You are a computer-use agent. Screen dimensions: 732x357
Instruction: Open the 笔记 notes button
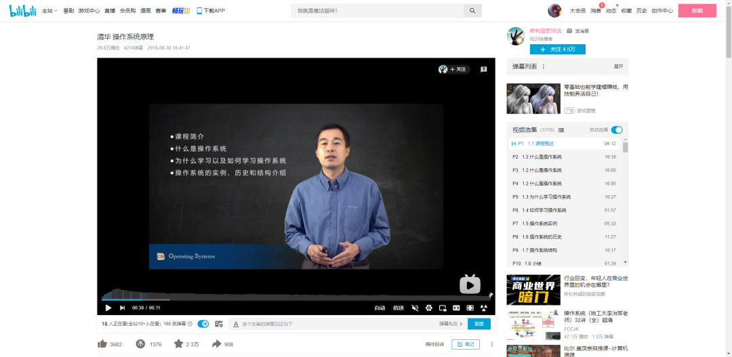(x=466, y=344)
